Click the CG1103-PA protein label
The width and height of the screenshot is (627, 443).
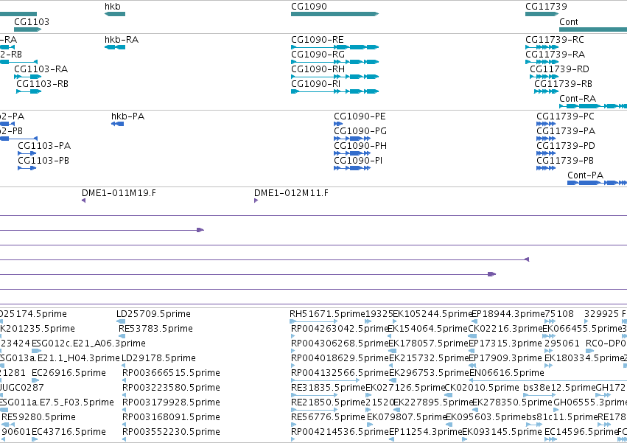click(x=44, y=146)
